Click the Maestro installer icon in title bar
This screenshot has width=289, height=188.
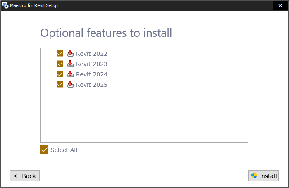[5, 5]
